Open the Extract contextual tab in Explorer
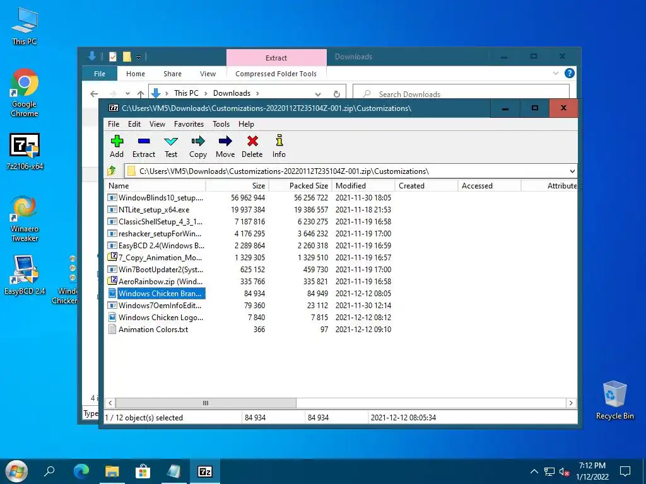646x484 pixels. click(x=276, y=57)
